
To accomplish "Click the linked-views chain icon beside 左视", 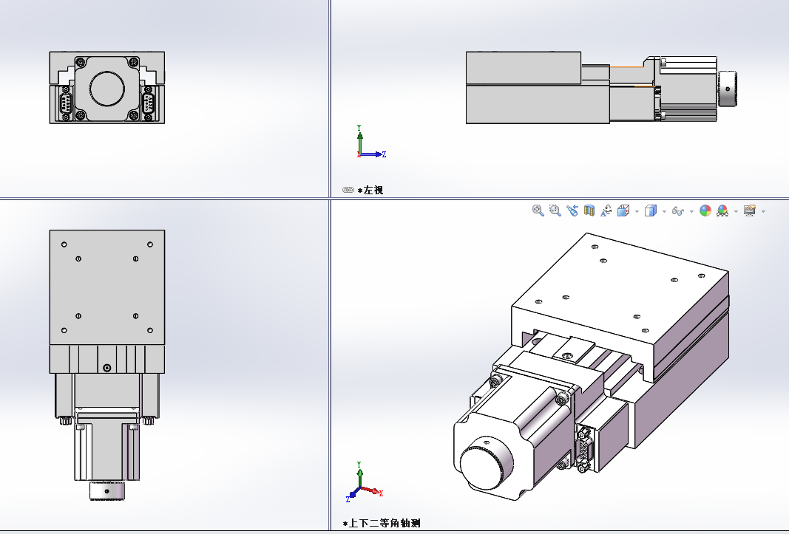I will coord(348,190).
